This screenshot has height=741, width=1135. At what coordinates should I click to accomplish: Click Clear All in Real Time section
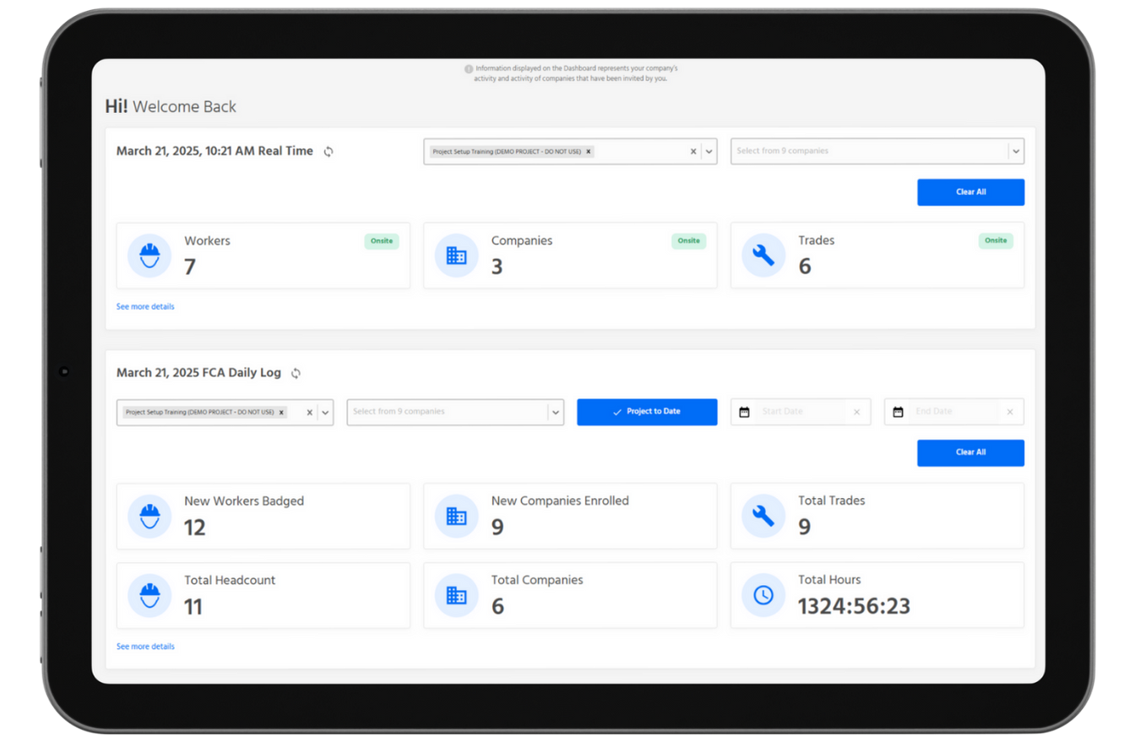tap(970, 192)
